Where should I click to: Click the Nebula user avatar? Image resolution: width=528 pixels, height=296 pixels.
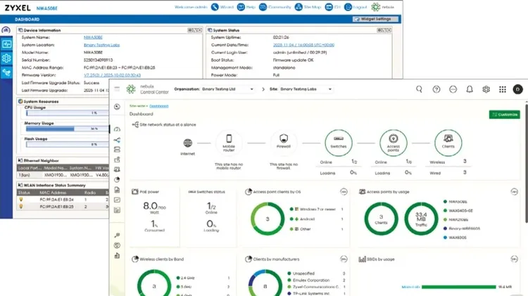point(518,89)
